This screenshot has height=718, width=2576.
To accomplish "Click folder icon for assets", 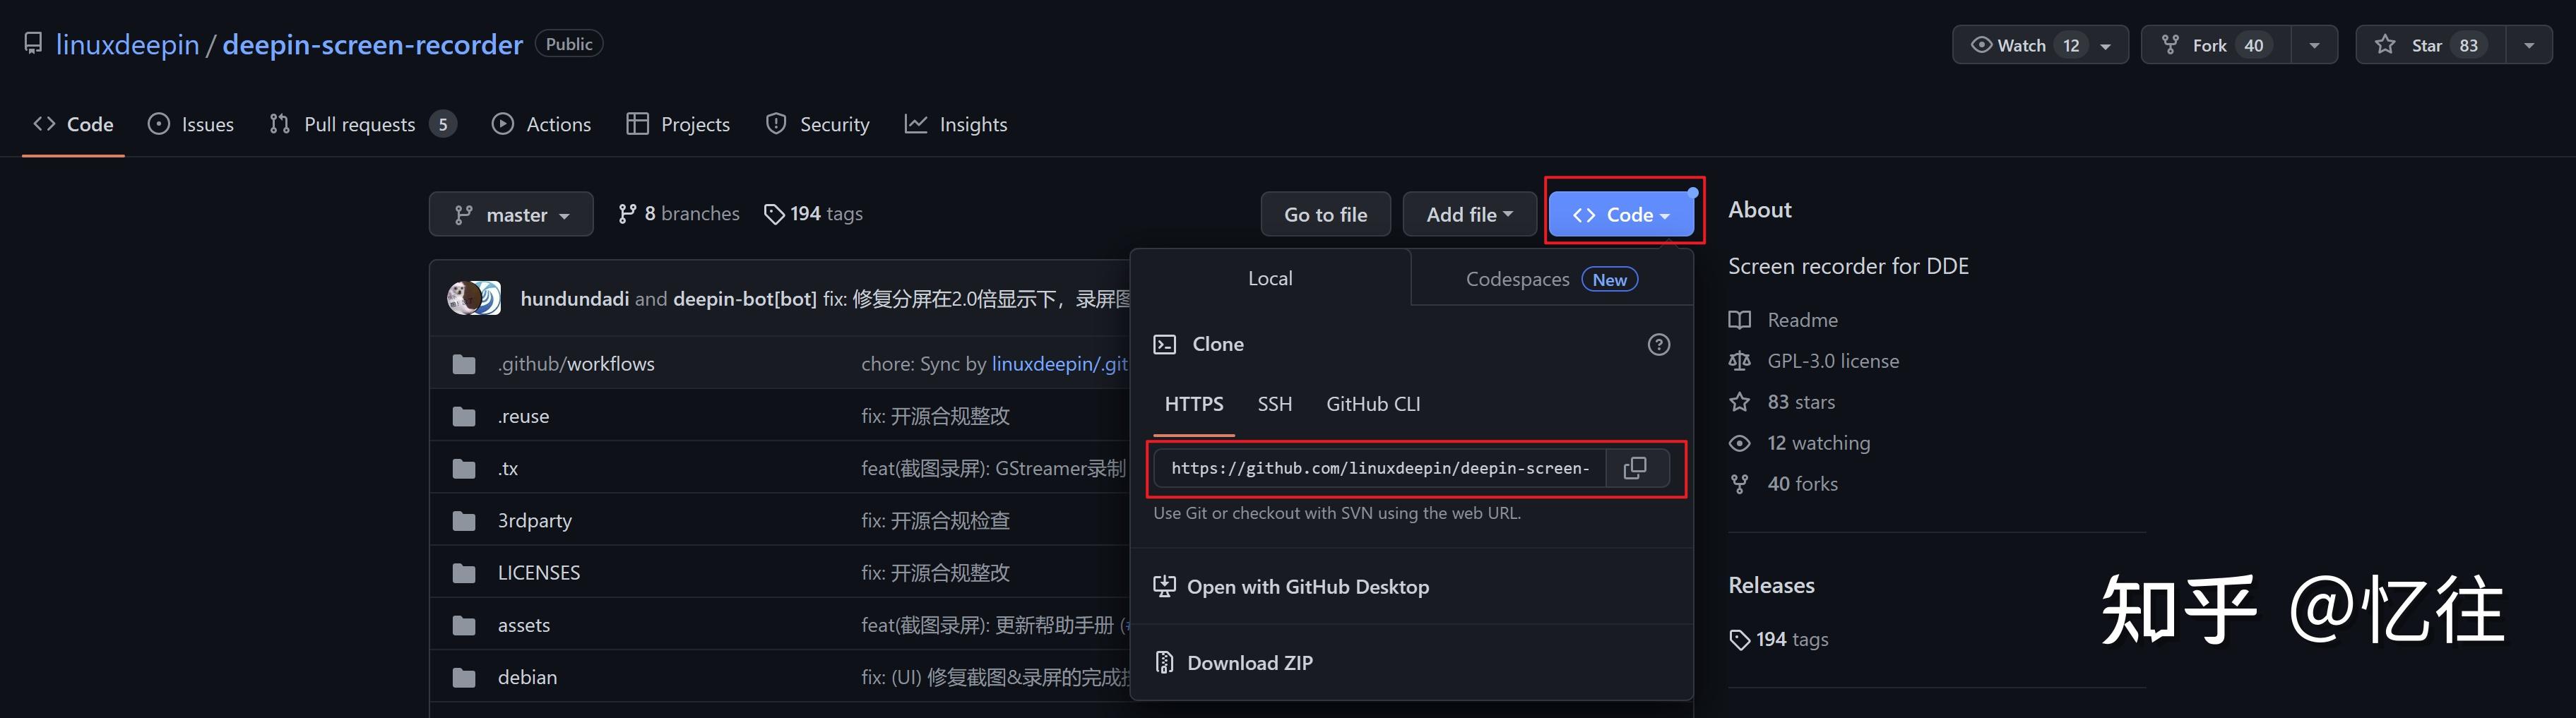I will point(464,625).
